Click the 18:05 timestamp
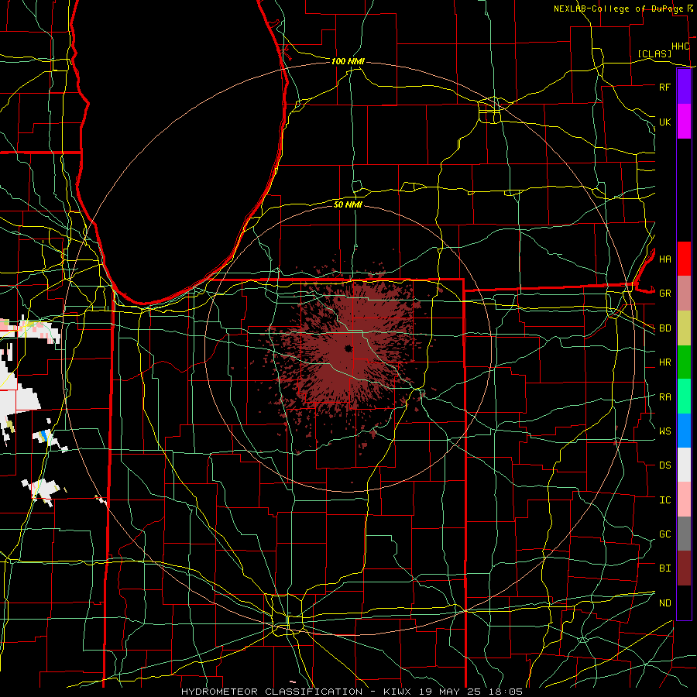This screenshot has height=697, width=697. 506,692
